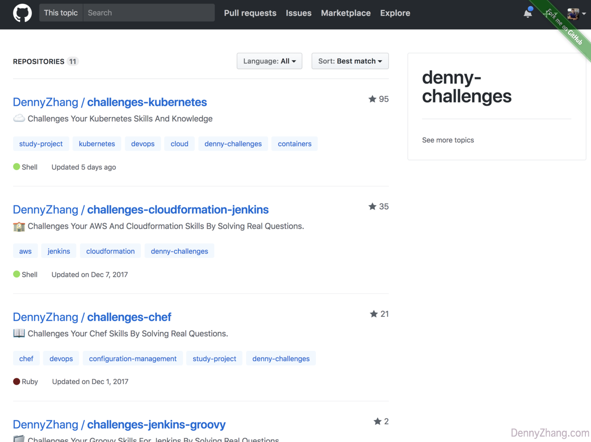Click the Shell language dot for challenges-cloudformation-jenkins
This screenshot has width=591, height=442.
(16, 274)
